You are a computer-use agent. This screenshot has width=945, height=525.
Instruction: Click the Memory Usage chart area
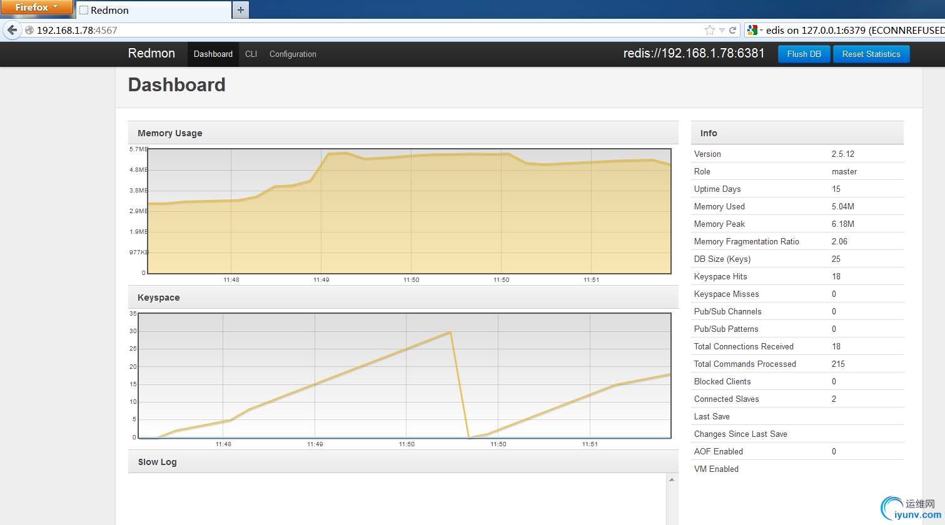(410, 211)
